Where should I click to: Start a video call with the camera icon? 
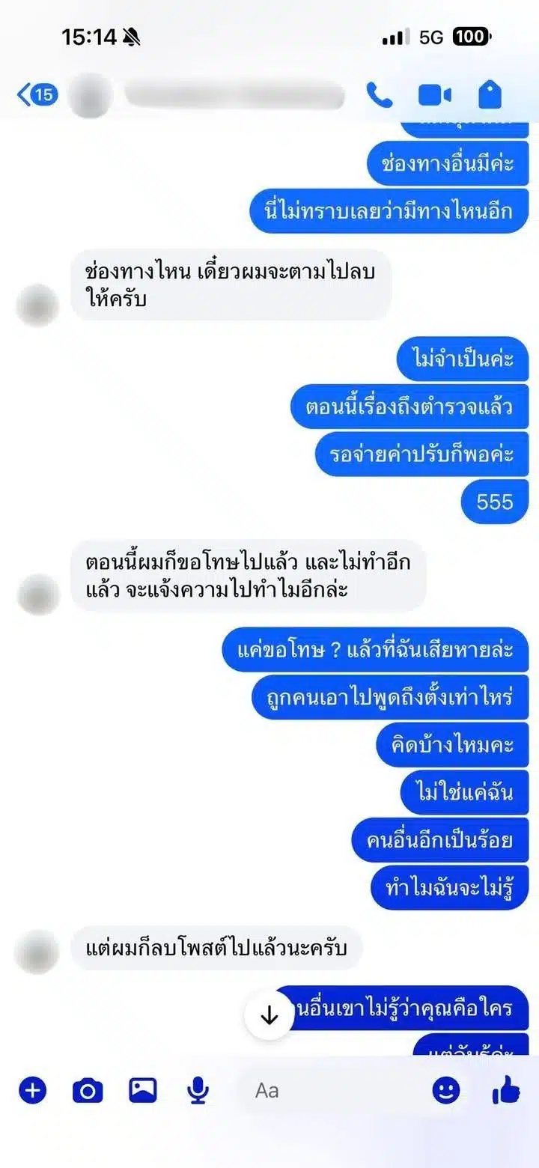click(x=434, y=95)
